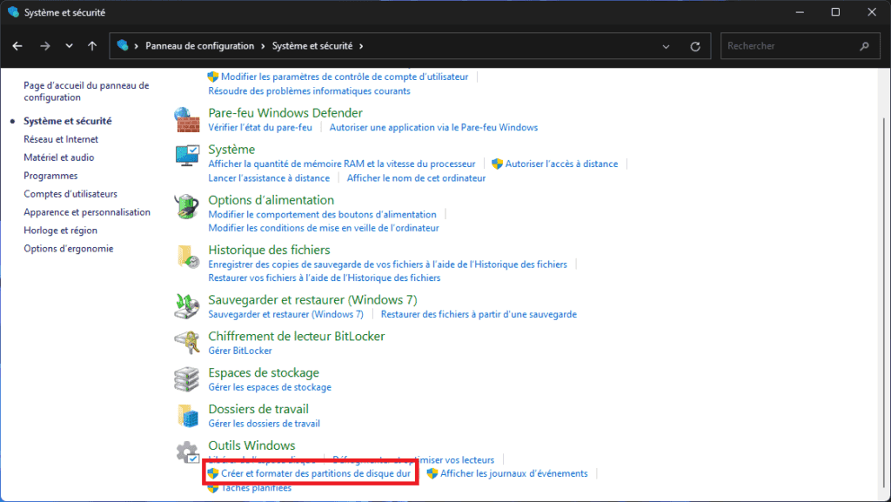Click the Options d'alimentation battery icon
The height and width of the screenshot is (502, 891).
pos(187,206)
